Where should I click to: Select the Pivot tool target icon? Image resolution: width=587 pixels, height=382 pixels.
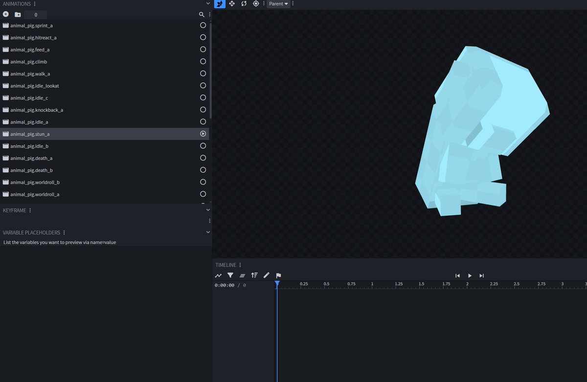[256, 4]
